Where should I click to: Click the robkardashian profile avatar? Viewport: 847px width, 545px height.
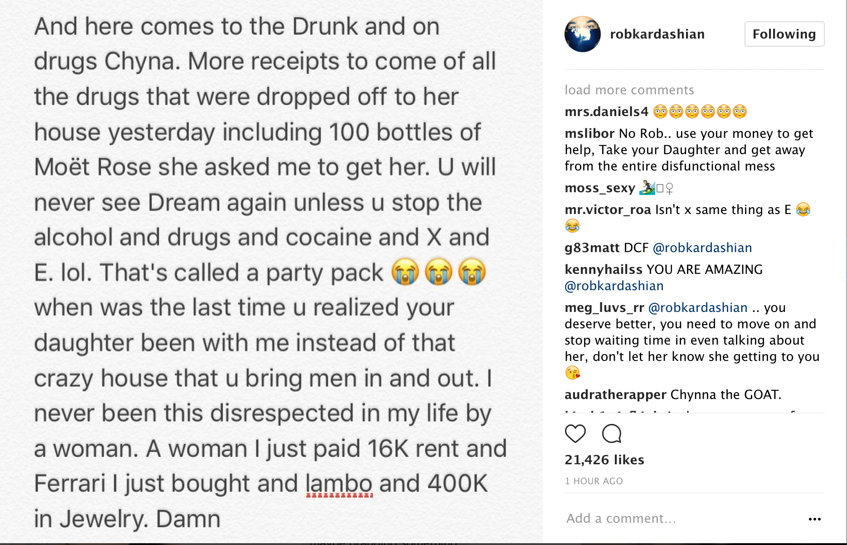coord(582,34)
